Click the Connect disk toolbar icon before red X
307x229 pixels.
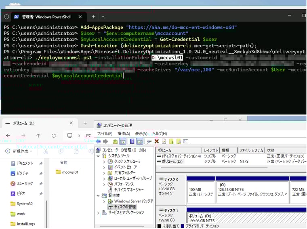point(149,141)
